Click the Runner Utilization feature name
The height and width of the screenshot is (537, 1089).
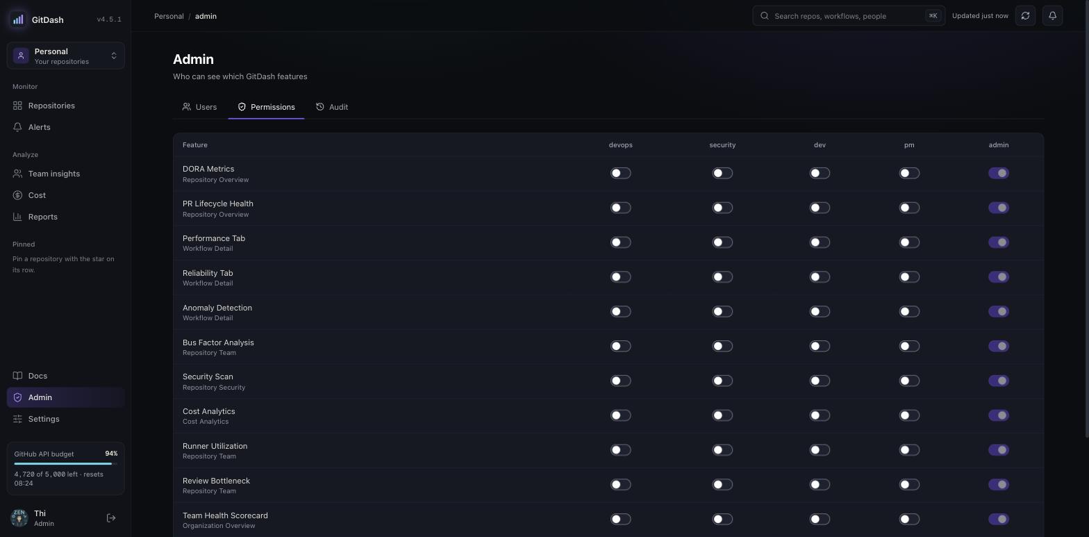click(x=215, y=446)
